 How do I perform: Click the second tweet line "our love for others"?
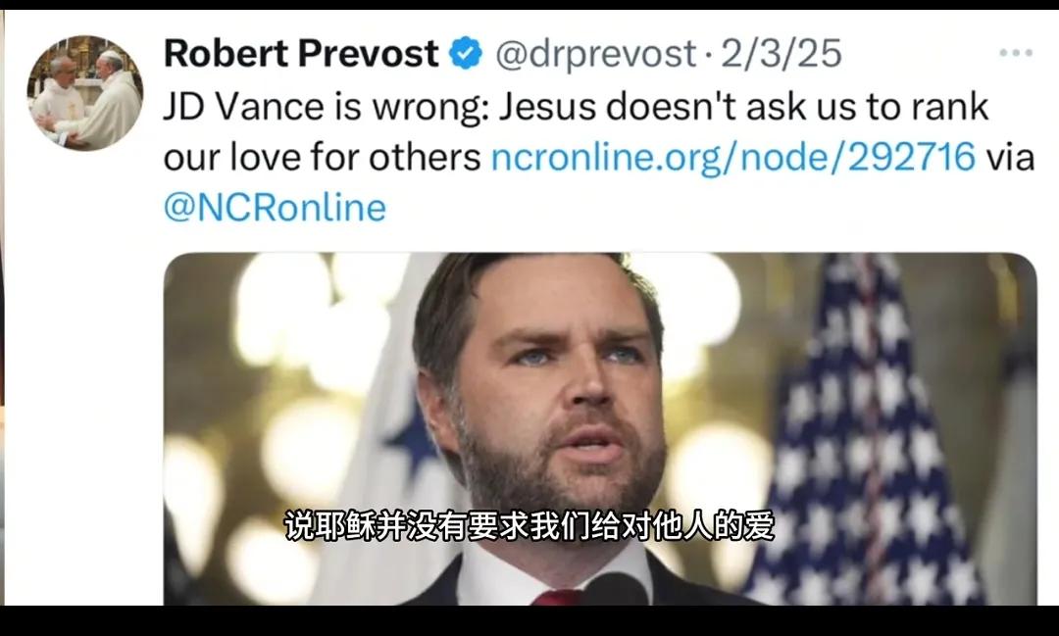[x=323, y=157]
